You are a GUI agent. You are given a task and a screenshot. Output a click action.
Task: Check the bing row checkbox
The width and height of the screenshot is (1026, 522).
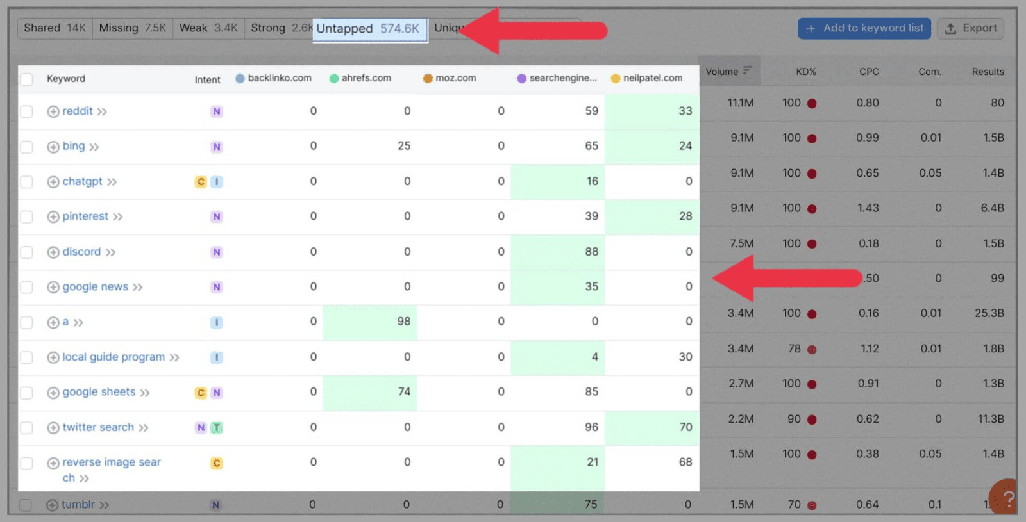click(26, 147)
